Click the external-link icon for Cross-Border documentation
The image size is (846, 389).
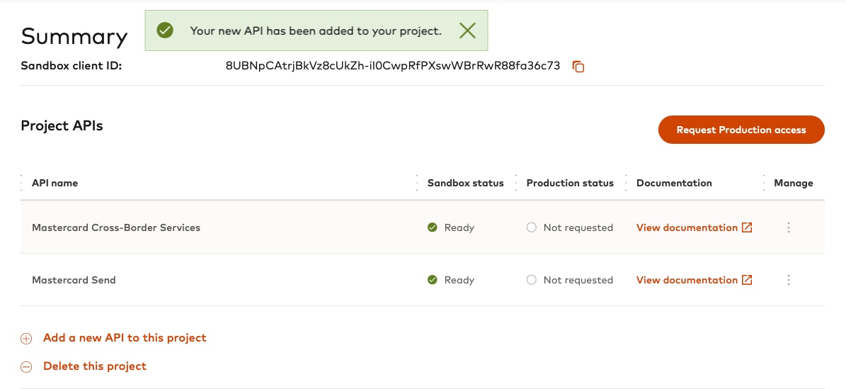pyautogui.click(x=747, y=227)
